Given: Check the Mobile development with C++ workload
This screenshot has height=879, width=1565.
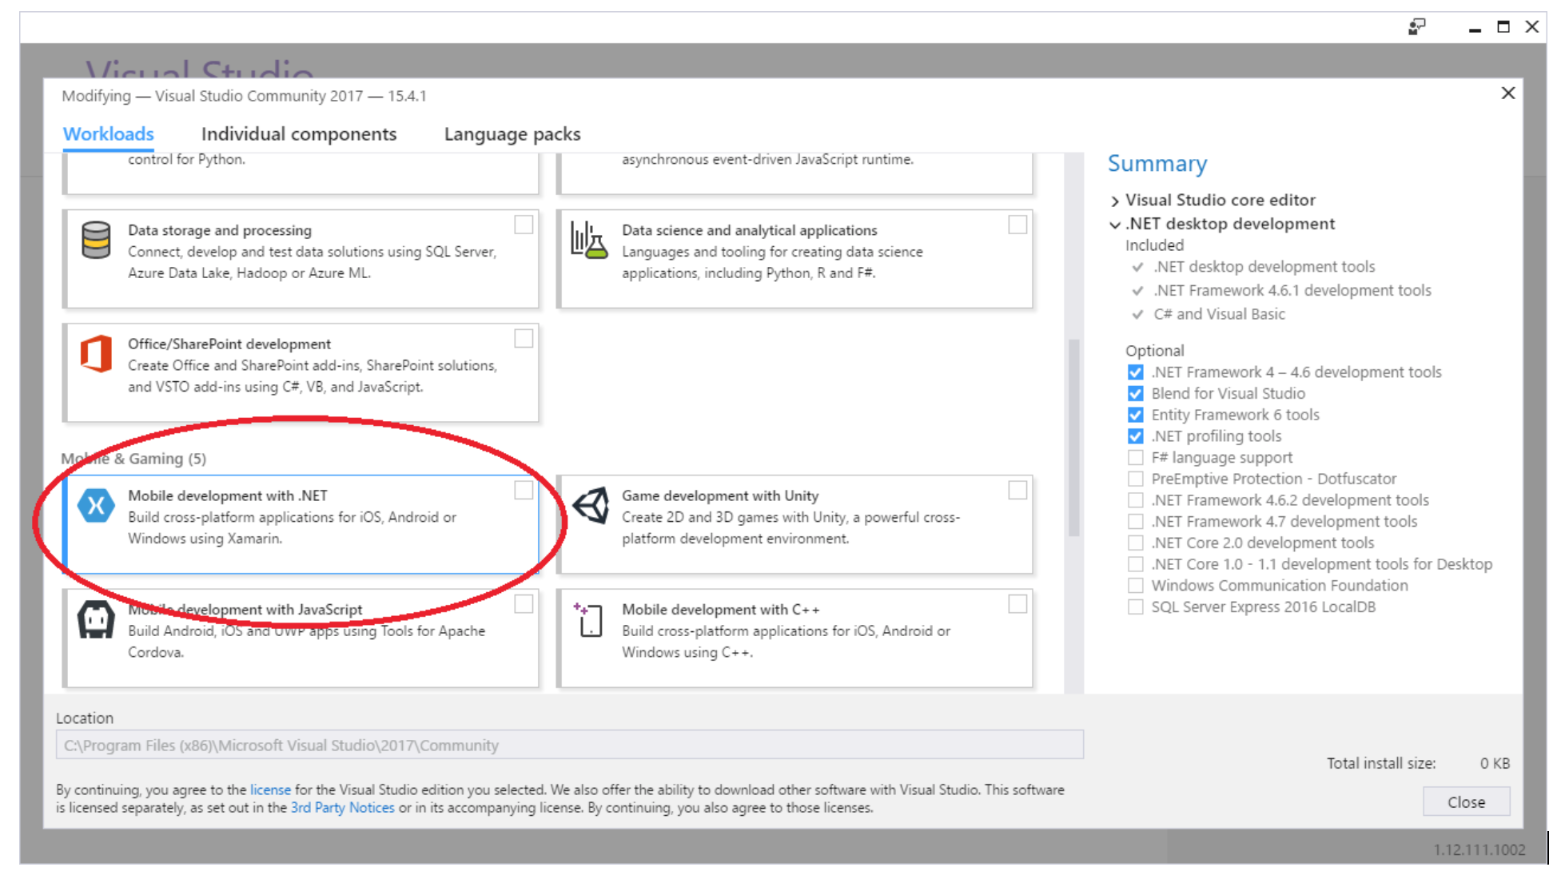Looking at the screenshot, I should point(1017,604).
